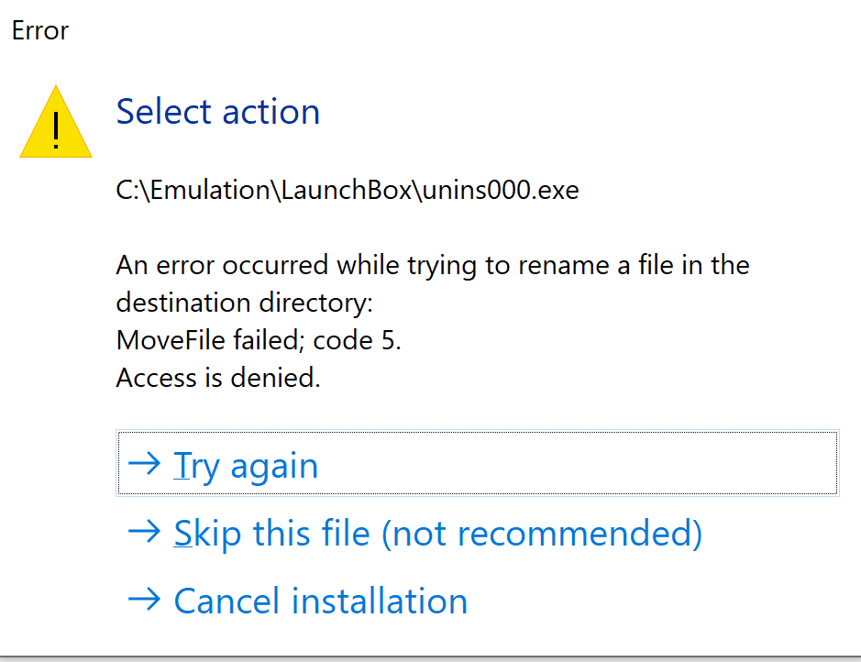Click empty area inside focused Try again box
This screenshot has width=861, height=662.
pos(577,463)
